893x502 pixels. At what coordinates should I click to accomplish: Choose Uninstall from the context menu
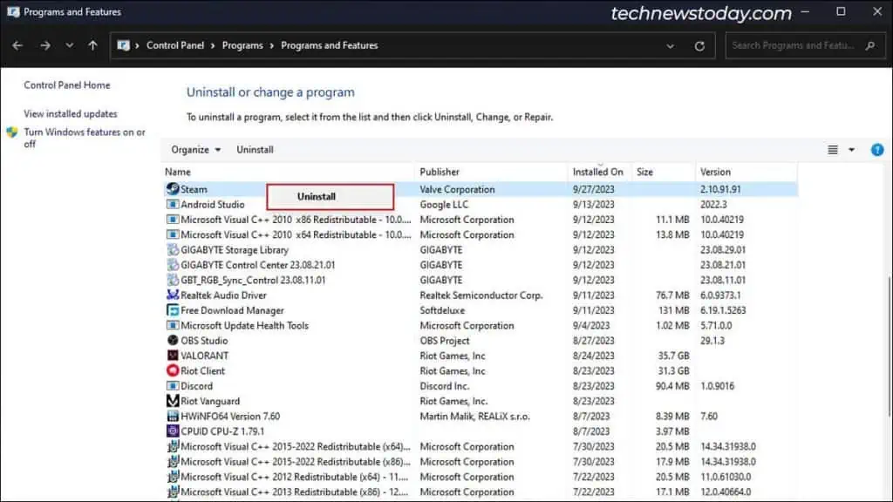pyautogui.click(x=330, y=196)
